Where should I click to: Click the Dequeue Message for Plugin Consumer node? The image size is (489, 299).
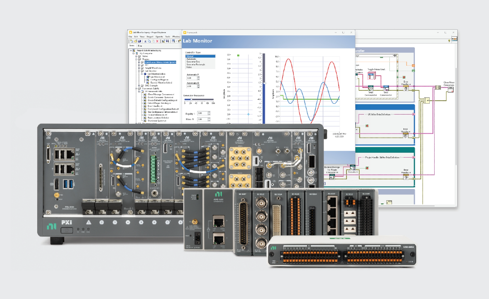pyautogui.click(x=332, y=177)
